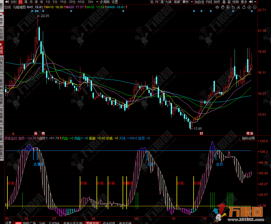Image resolution: width=271 pixels, height=224 pixels.
Task: Select 顶底监控 indicator tab
Action: pos(93,223)
